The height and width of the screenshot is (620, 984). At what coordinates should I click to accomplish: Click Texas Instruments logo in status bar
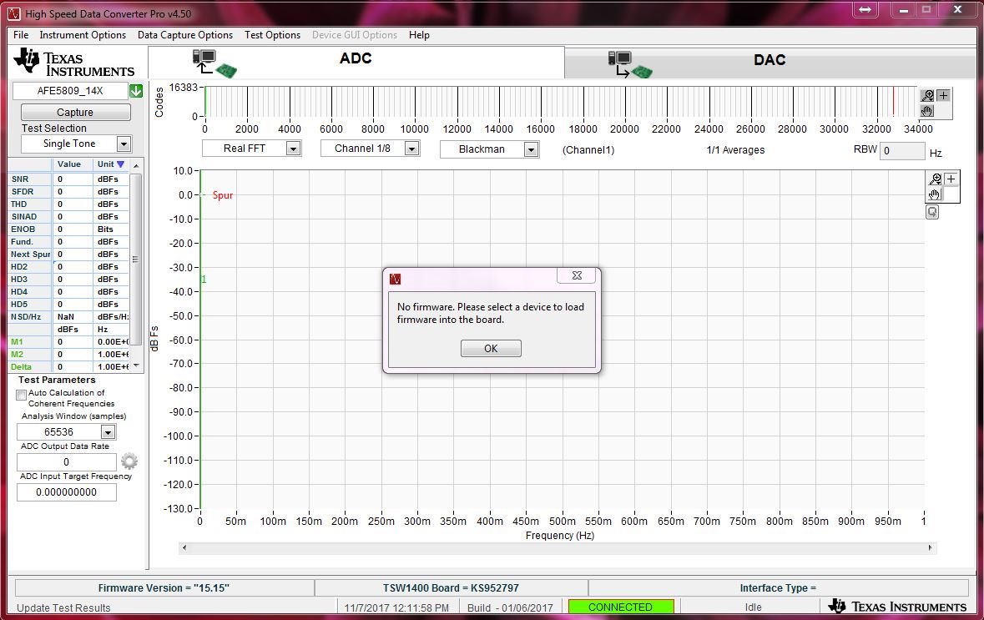pos(896,606)
